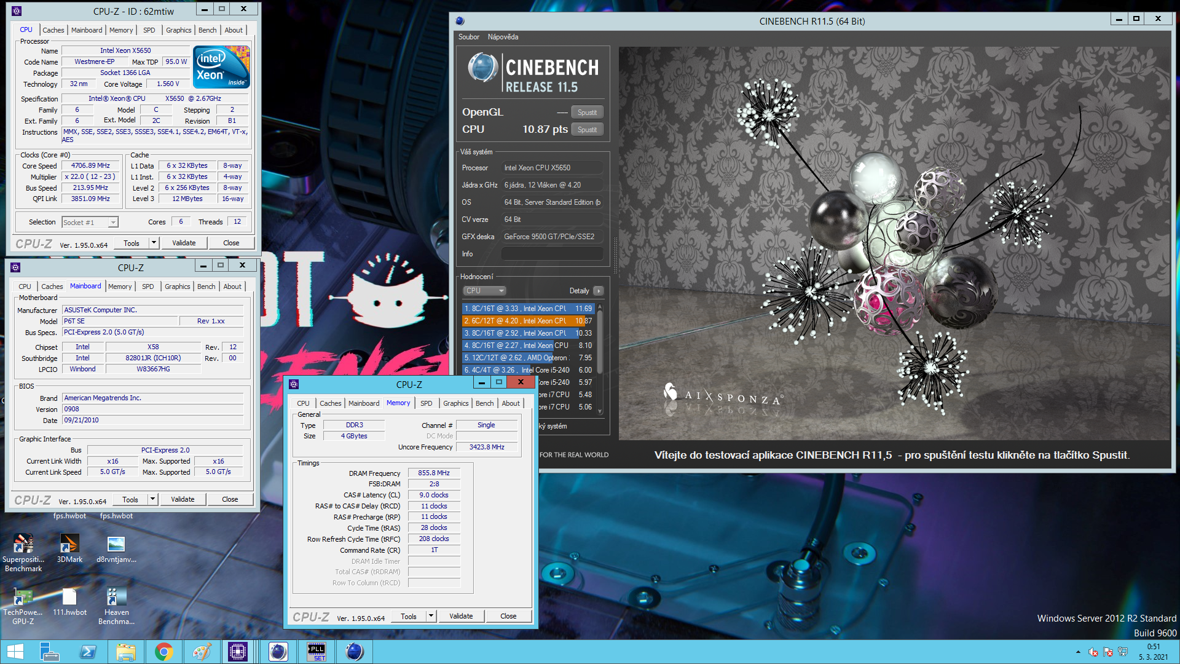Screen dimensions: 1180x664
Task: Click Close button in top CPU-Z window
Action: tap(231, 243)
